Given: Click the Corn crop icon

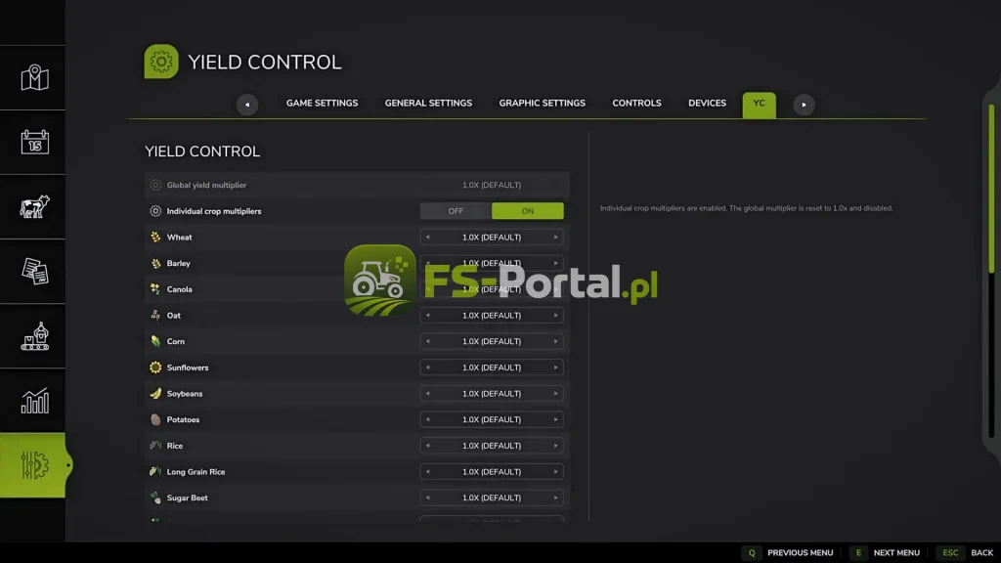Looking at the screenshot, I should click(x=155, y=341).
